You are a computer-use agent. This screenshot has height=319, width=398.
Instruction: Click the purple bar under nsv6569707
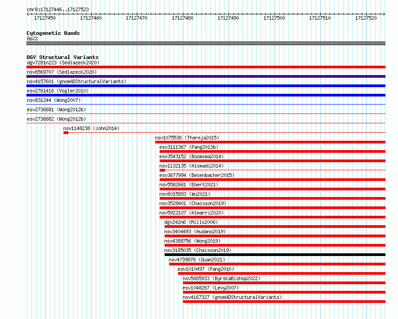(x=206, y=76)
